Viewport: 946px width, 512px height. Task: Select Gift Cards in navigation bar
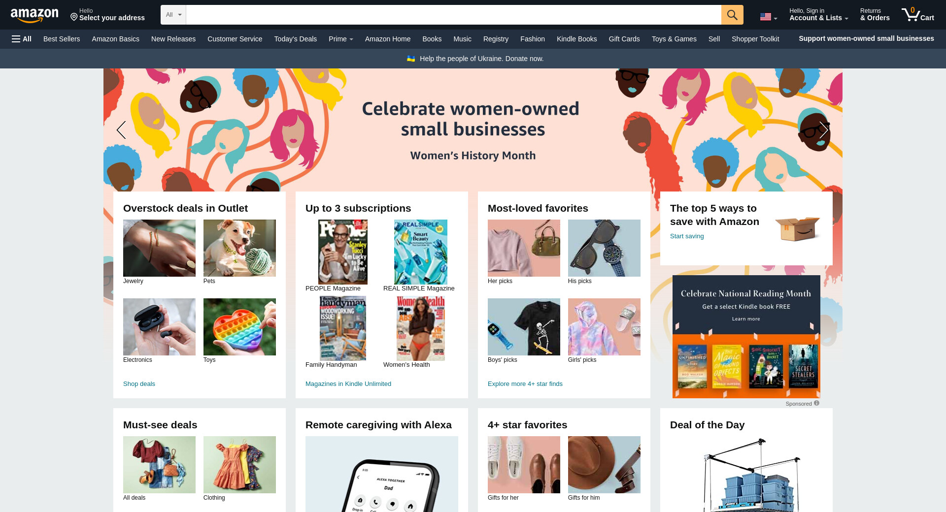coord(624,39)
